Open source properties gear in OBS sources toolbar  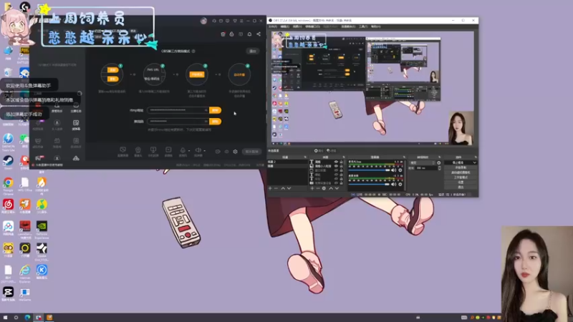pos(324,188)
